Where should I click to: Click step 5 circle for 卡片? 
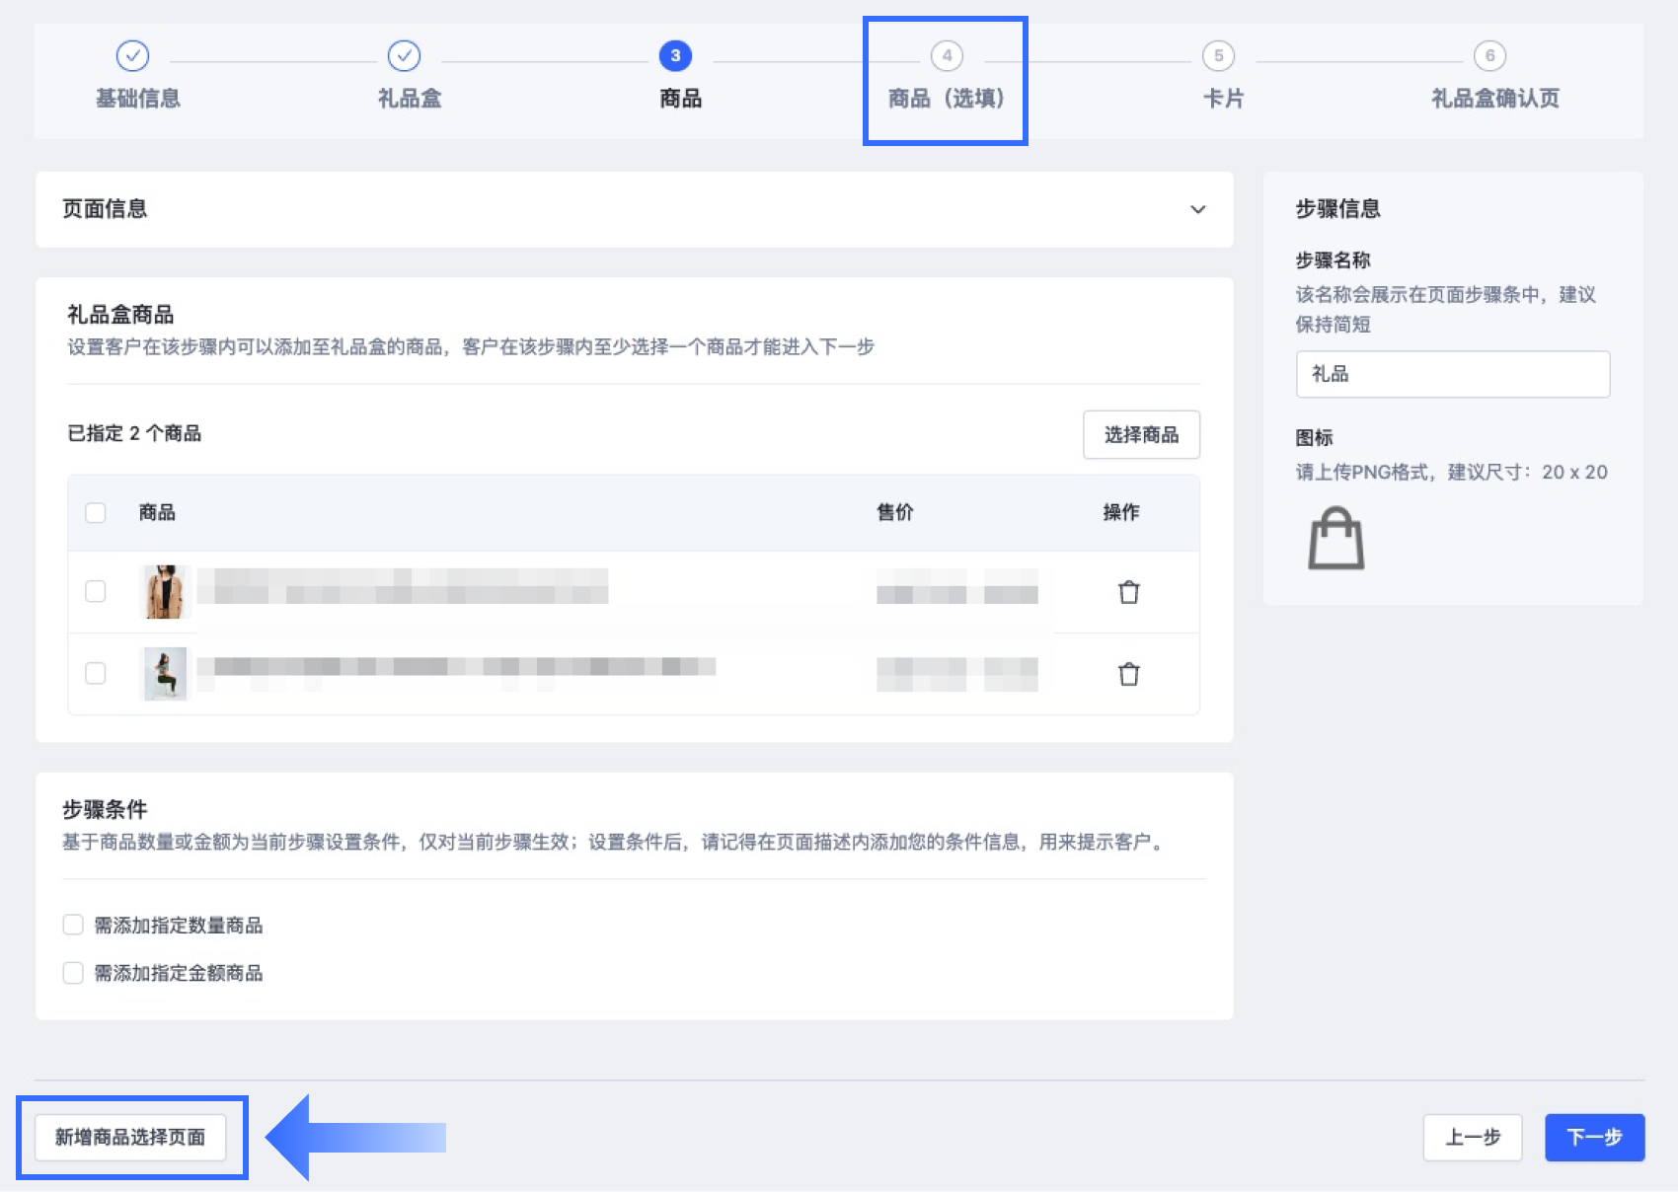point(1218,55)
